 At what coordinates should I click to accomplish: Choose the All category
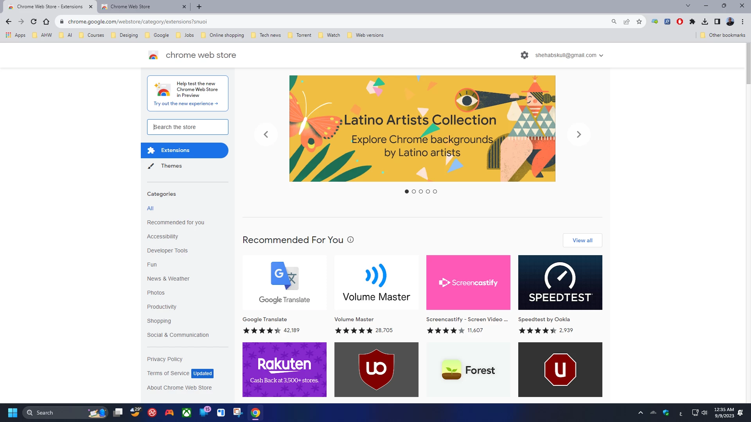tap(150, 208)
